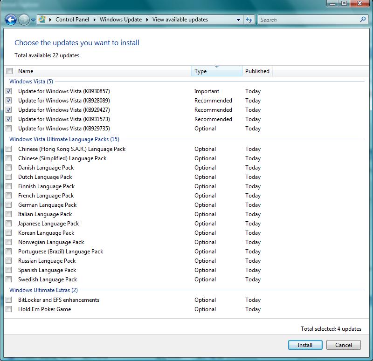Image resolution: width=373 pixels, height=361 pixels.
Task: Select View available updates breadcrumb
Action: [x=180, y=20]
